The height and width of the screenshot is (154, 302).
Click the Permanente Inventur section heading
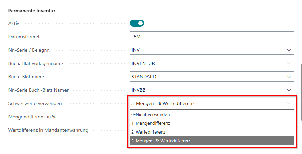[x=32, y=11]
